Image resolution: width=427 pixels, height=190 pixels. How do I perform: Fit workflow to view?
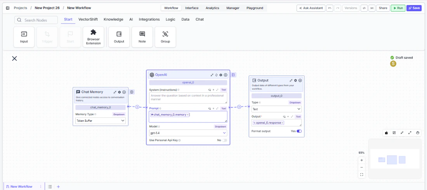[x=362, y=175]
